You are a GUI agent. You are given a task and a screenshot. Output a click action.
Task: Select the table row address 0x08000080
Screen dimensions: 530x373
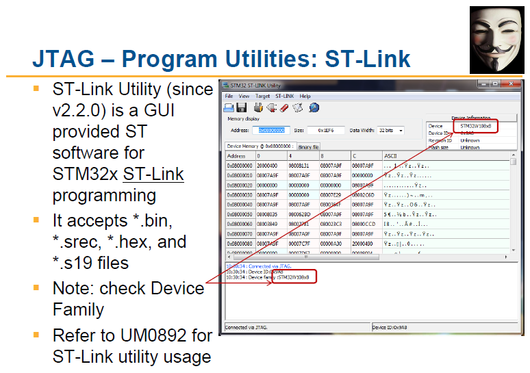click(x=240, y=244)
